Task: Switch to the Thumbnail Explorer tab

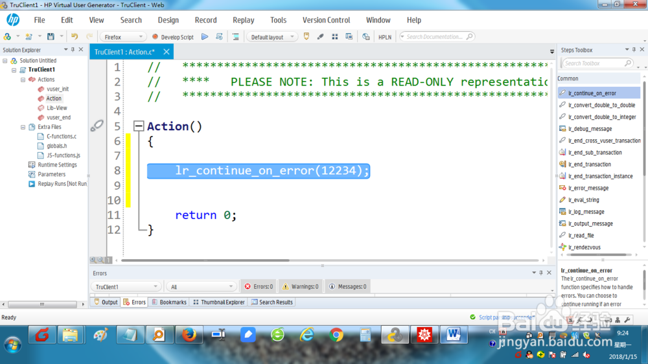Action: (218, 302)
